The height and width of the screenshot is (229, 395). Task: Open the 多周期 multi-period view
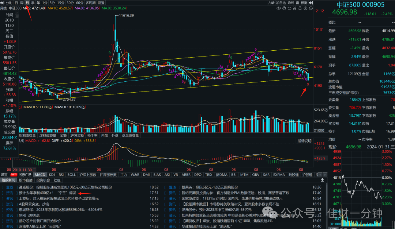tap(91, 3)
